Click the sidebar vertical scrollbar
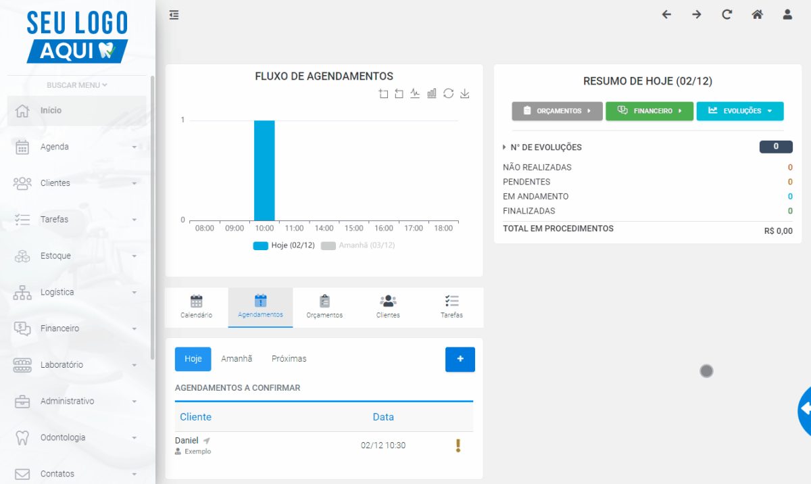This screenshot has height=484, width=811. tap(152, 216)
